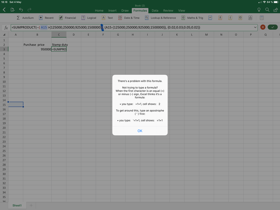The image size is (280, 210).
Task: Redo the last action
Action: [x=29, y=10]
